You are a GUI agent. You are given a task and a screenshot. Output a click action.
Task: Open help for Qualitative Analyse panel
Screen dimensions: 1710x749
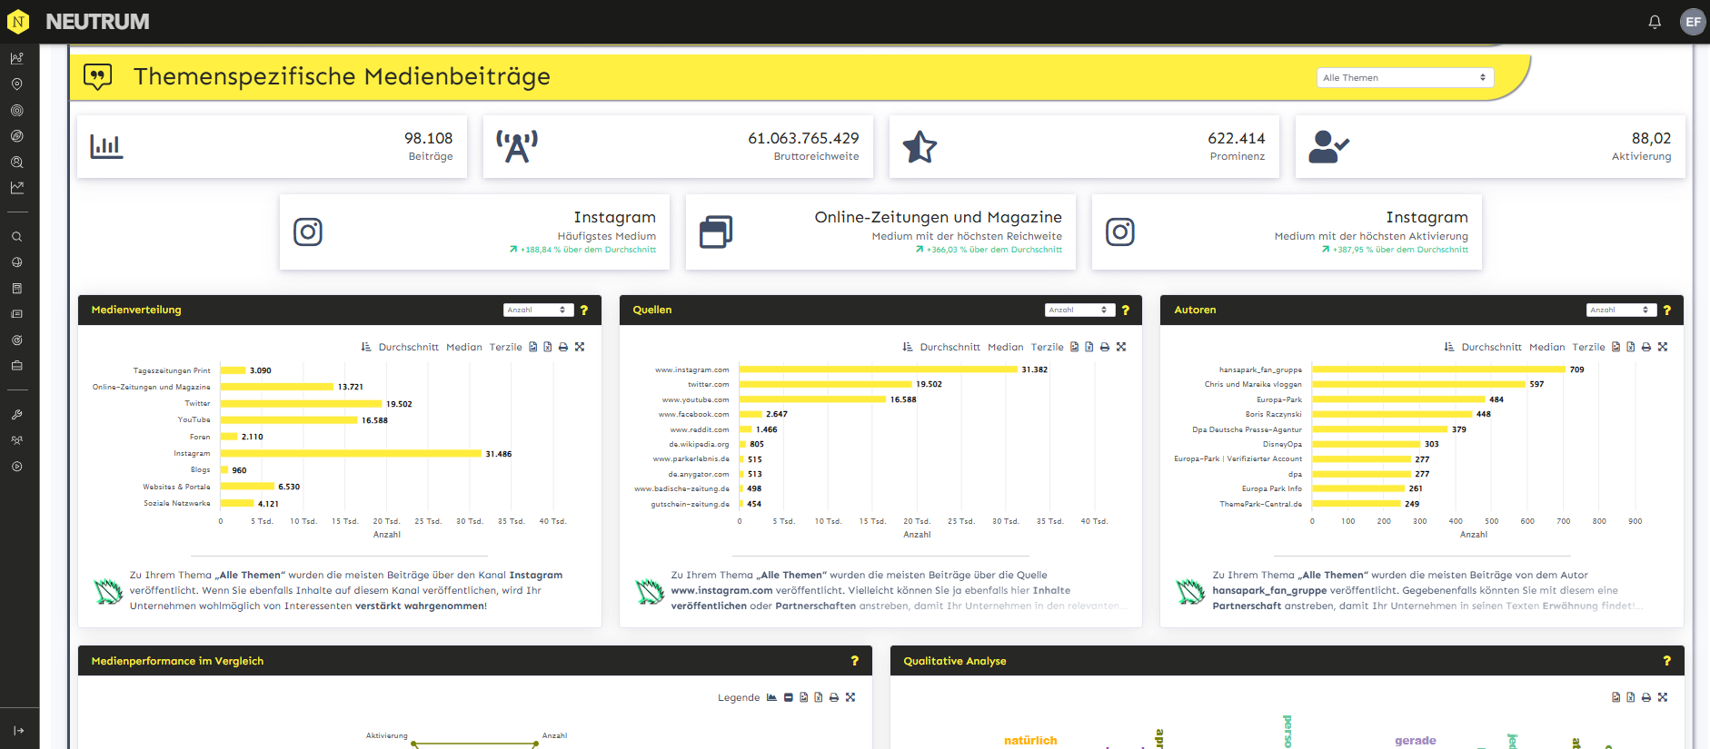1666,661
